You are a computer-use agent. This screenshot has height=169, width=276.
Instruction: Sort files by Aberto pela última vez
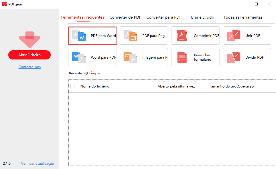click(176, 86)
